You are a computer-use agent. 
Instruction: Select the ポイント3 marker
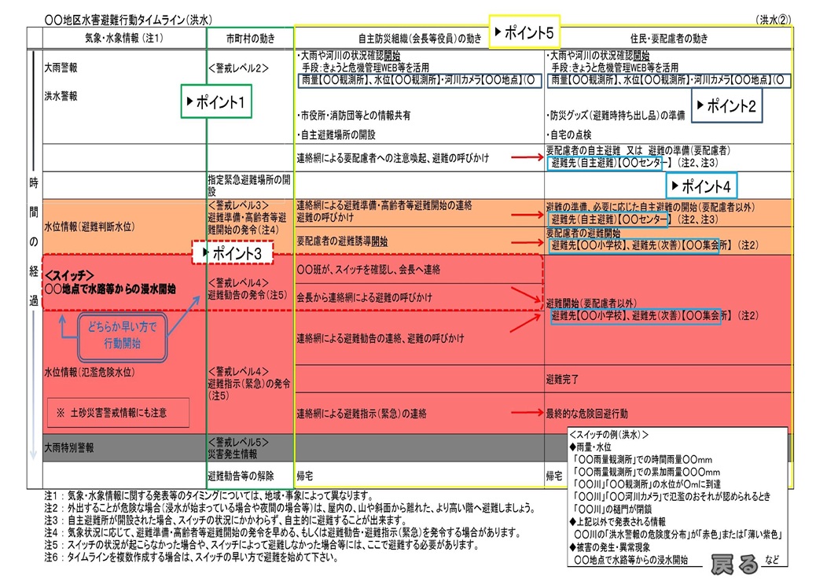[233, 253]
